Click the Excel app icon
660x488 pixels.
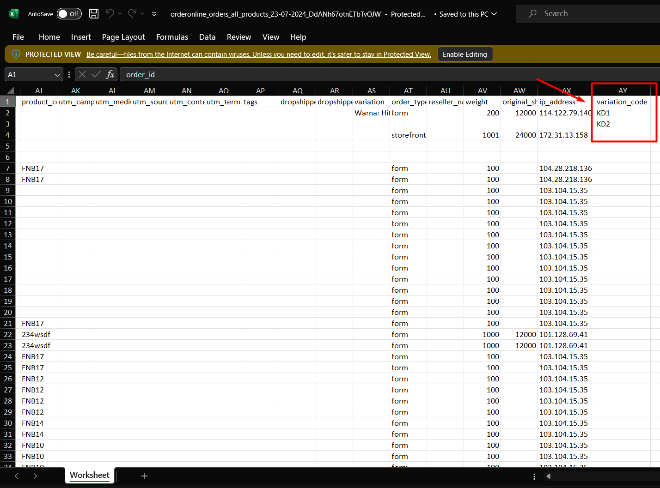[13, 14]
